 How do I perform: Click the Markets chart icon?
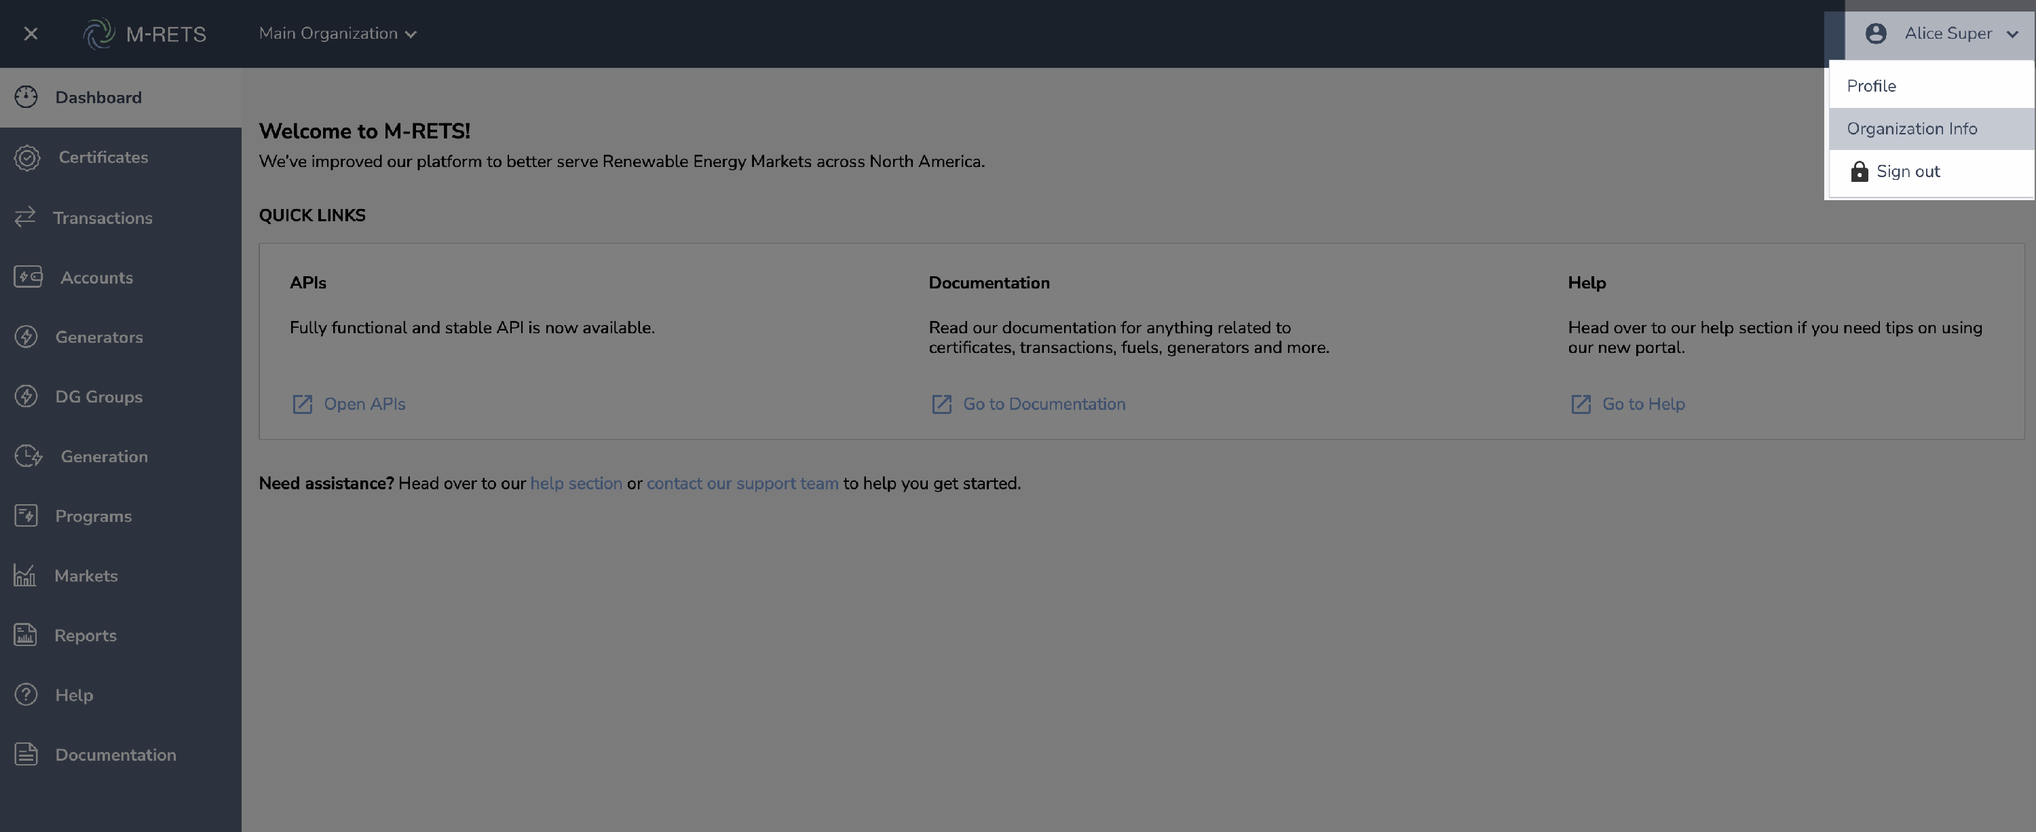click(25, 575)
